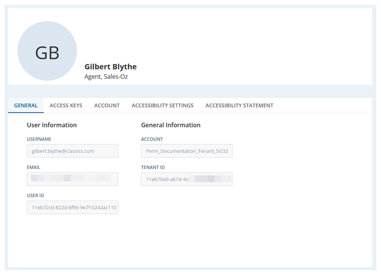Click the EMAIL field label

tap(33, 167)
